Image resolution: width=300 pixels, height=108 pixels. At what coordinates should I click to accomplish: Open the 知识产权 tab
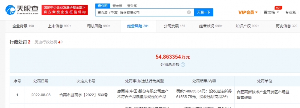247,26
